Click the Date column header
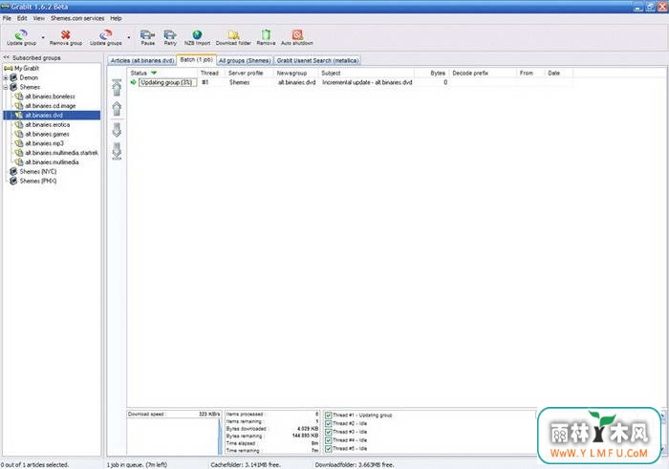This screenshot has height=469, width=669. (x=559, y=73)
